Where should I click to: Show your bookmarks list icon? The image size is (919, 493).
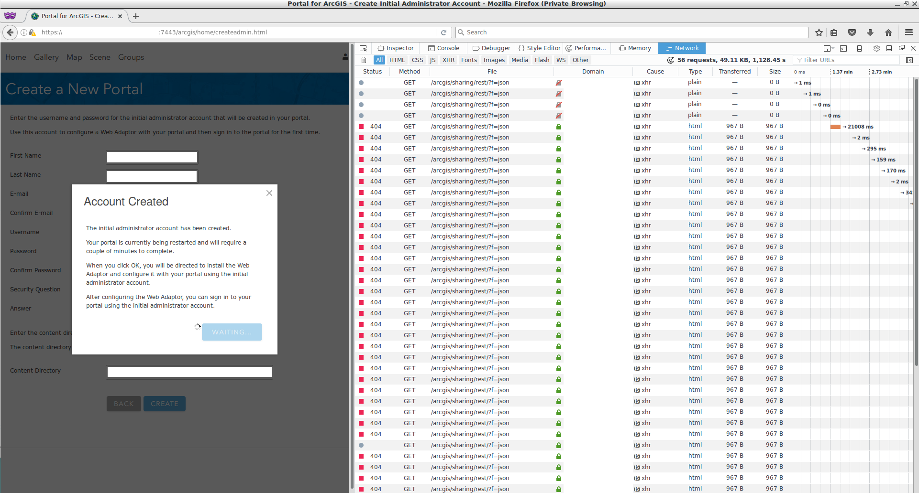(834, 32)
